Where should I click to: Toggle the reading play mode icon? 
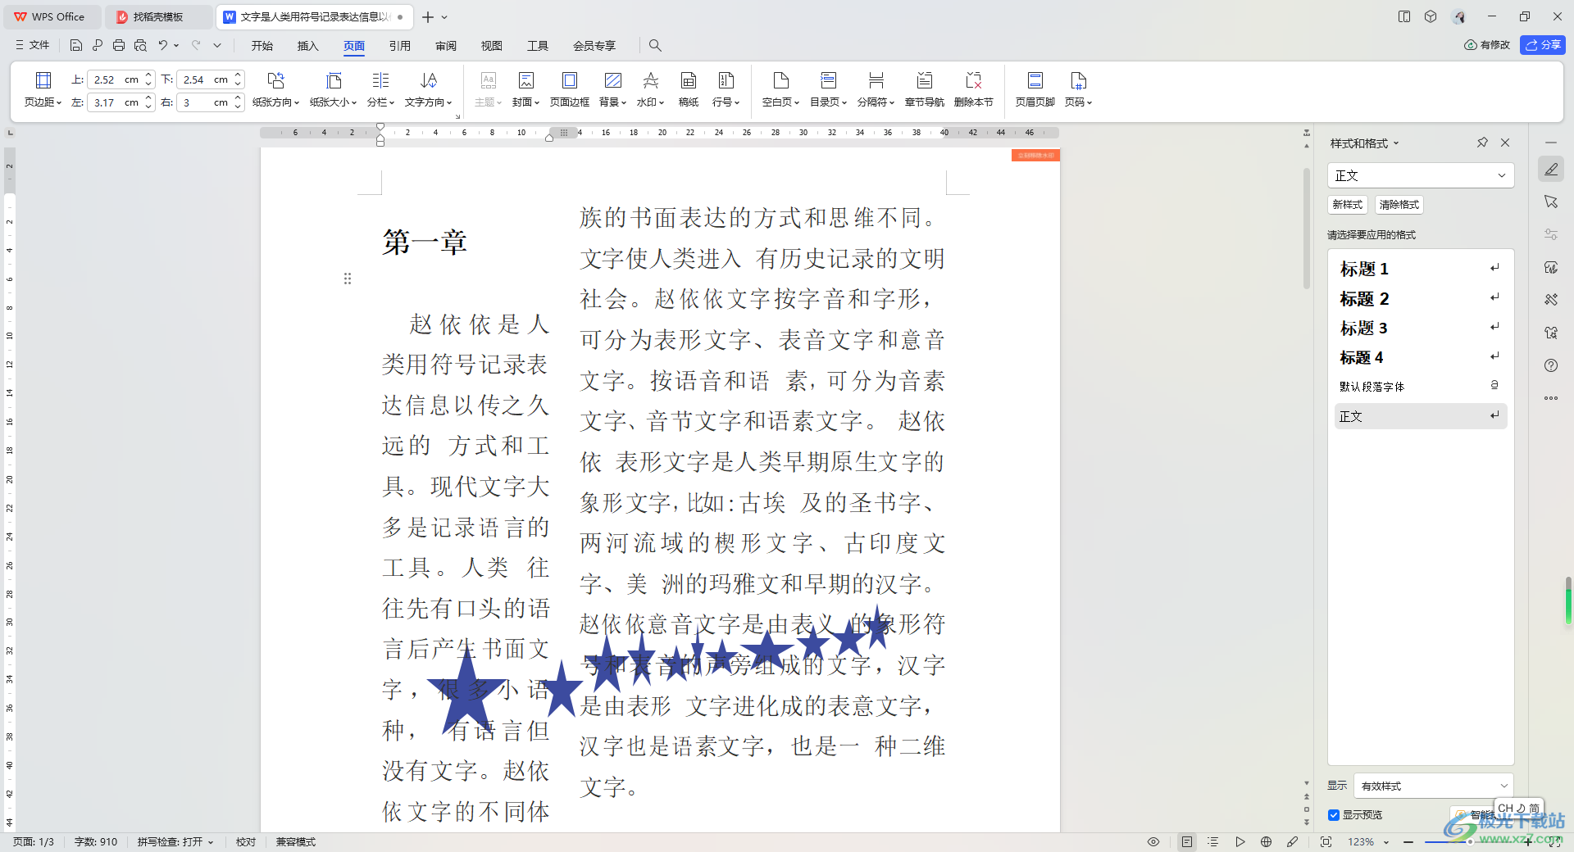click(x=1240, y=841)
